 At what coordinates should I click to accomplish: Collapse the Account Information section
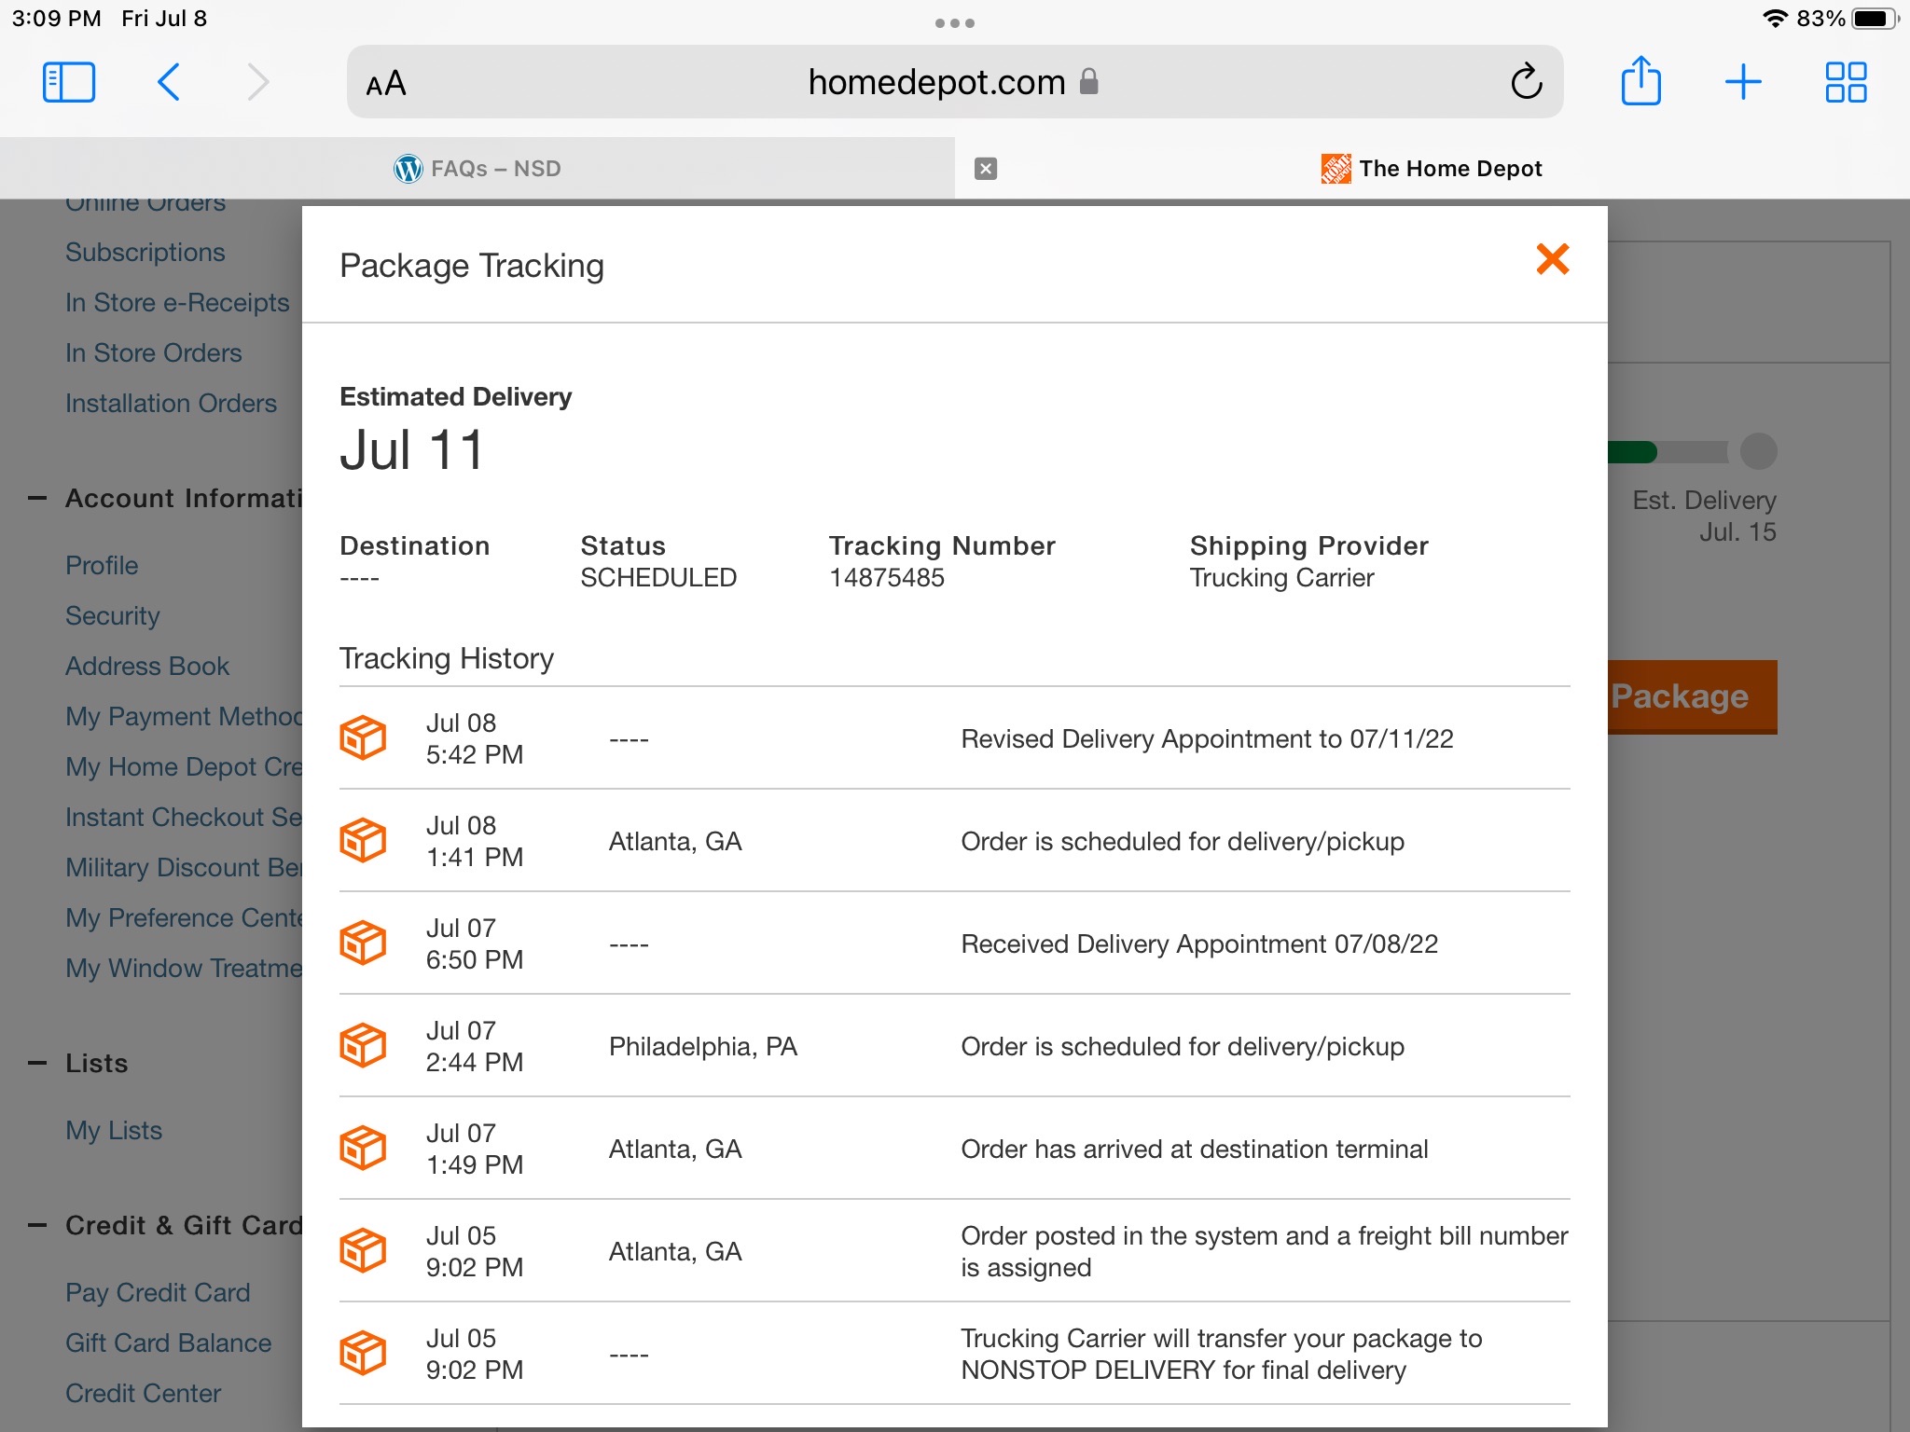37,499
